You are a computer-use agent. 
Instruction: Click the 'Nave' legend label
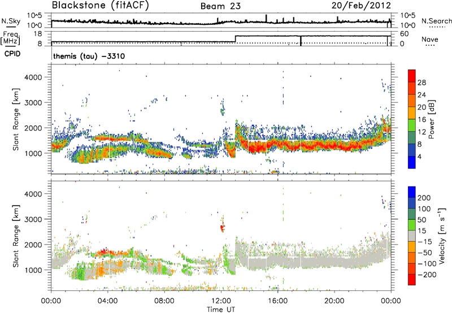[x=429, y=39]
